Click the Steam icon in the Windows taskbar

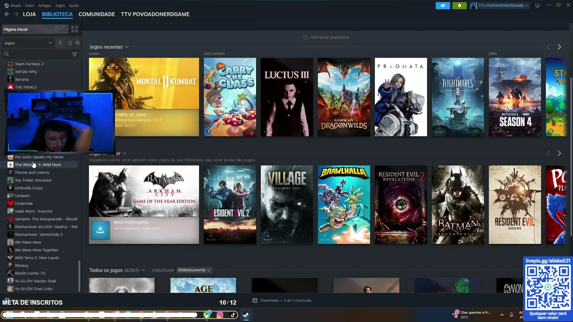coord(246,315)
